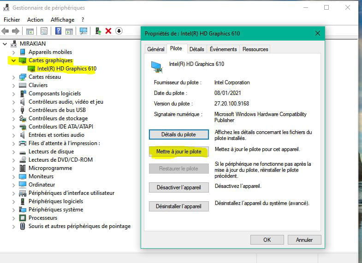Expand the Ordinateur chevron
The image size is (362, 263).
tap(14, 185)
